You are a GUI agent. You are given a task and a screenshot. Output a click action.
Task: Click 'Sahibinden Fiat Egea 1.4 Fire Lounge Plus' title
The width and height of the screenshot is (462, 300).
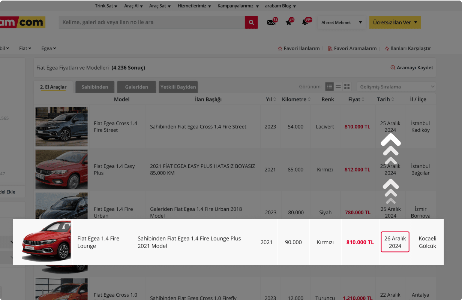189,242
